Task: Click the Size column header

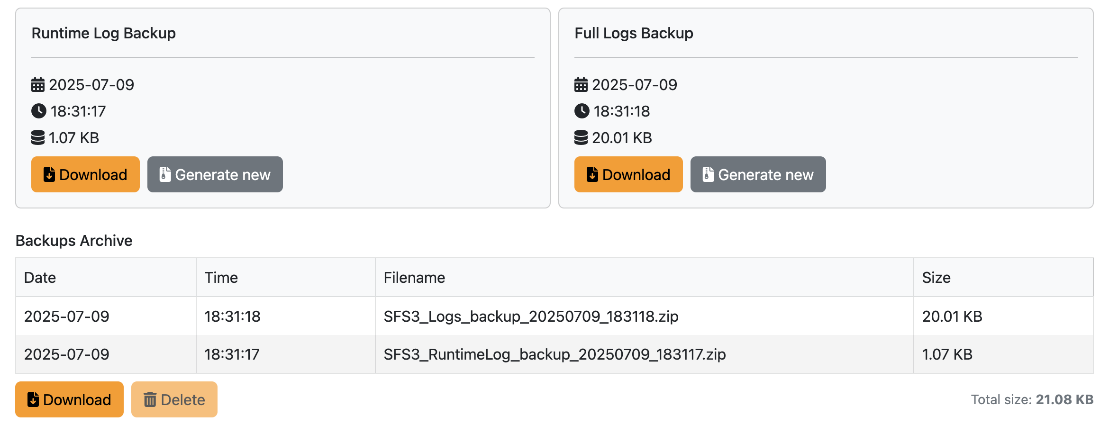Action: (x=936, y=278)
